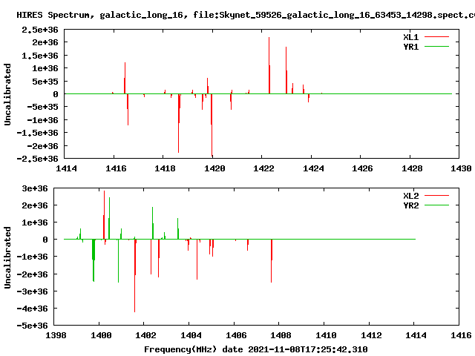The height and width of the screenshot is (356, 475).
Task: Select red line sample beside XL2
Action: (436, 196)
